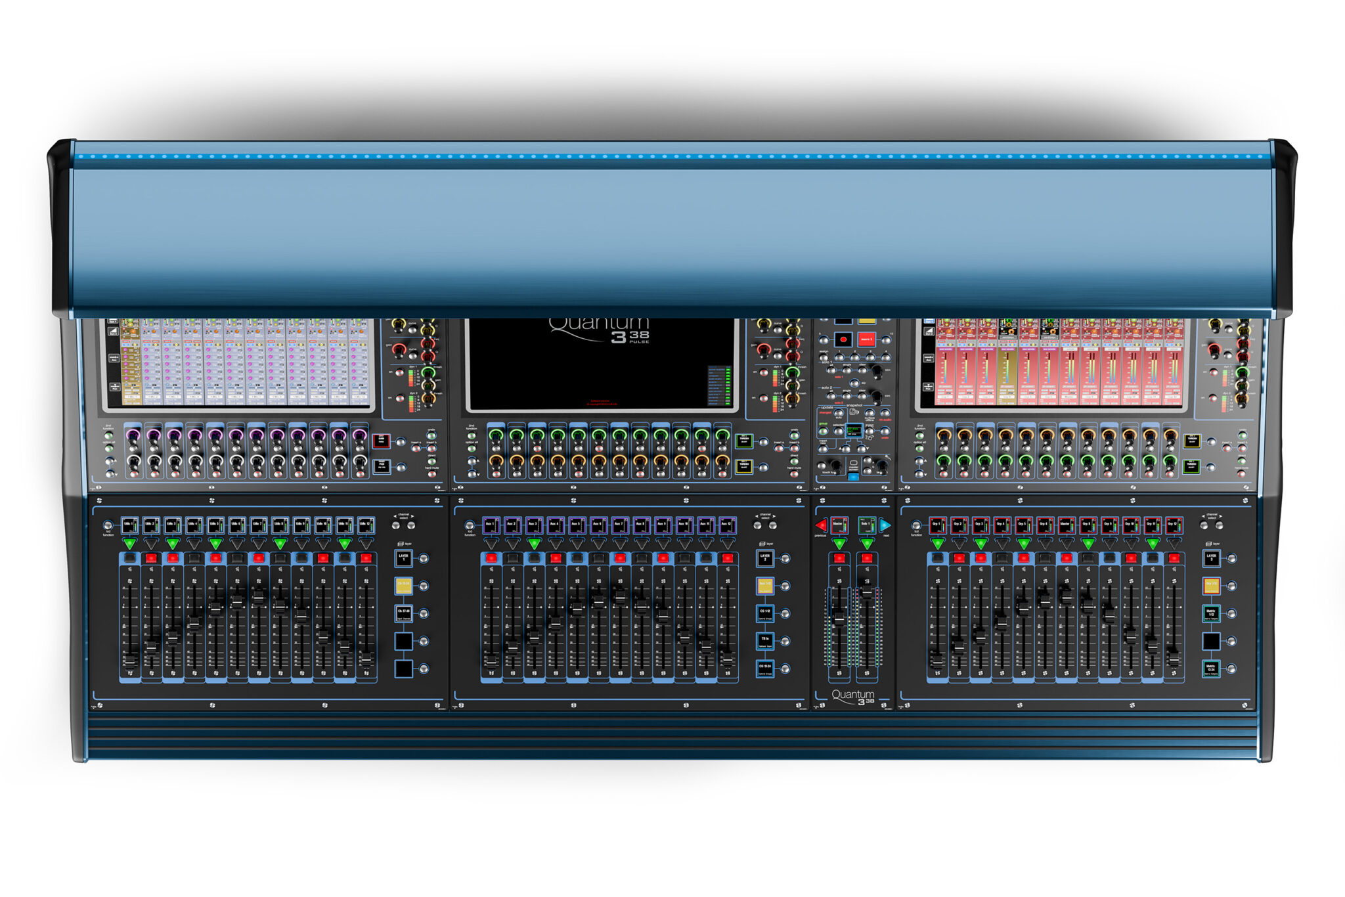Viewport: 1345px width, 897px height.
Task: Toggle the red mute on Aux 1
Action: [x=491, y=558]
